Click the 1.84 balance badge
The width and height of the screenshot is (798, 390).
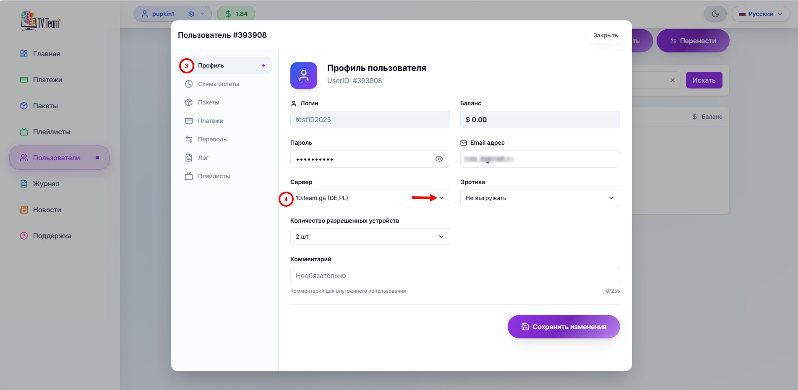pyautogui.click(x=236, y=14)
